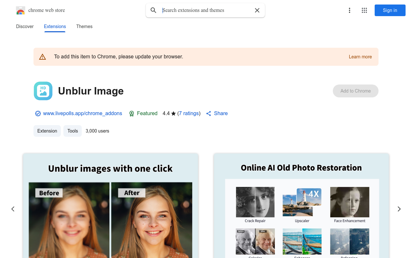Open the Unblur images with one click screenshot
This screenshot has height=258, width=412.
click(x=110, y=206)
